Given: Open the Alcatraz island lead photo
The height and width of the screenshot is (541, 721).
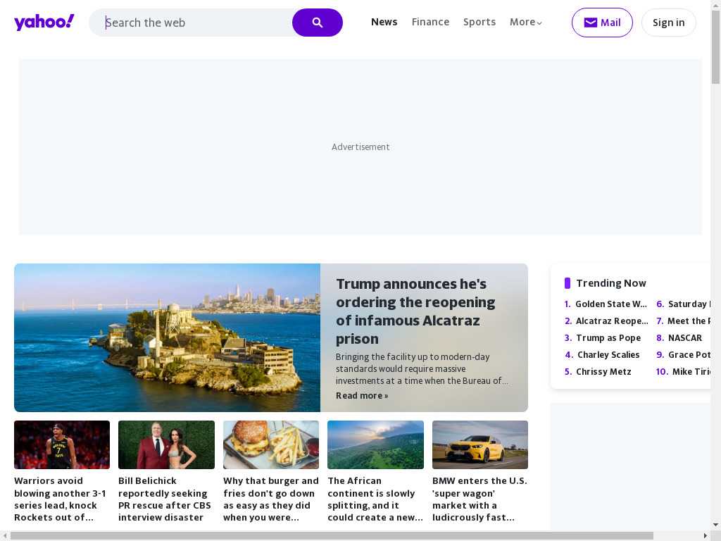Looking at the screenshot, I should pos(168,337).
